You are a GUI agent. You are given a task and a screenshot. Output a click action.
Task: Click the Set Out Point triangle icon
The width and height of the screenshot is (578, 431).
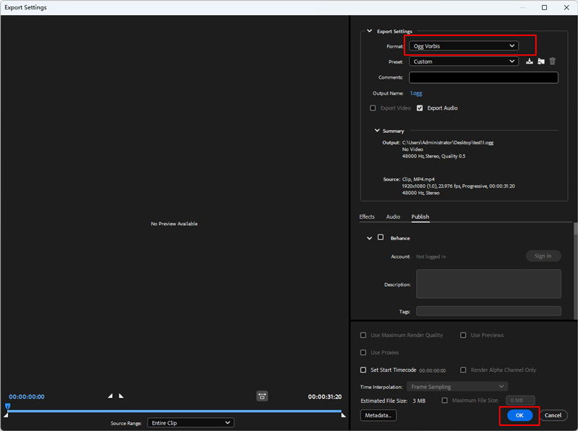click(x=121, y=396)
